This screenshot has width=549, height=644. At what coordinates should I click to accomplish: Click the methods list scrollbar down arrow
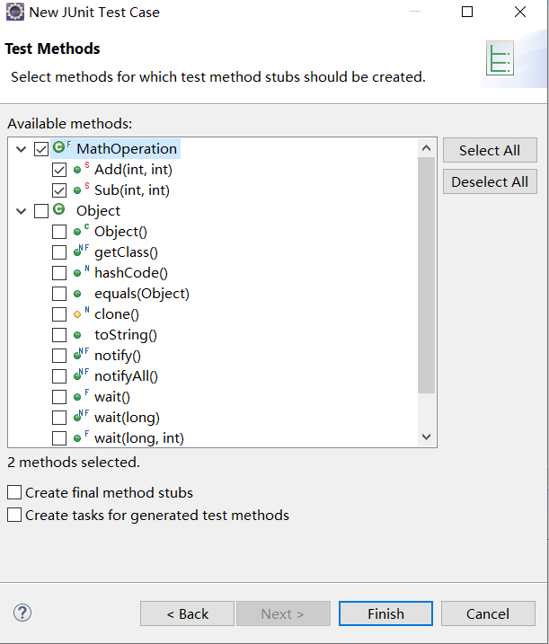click(x=427, y=437)
